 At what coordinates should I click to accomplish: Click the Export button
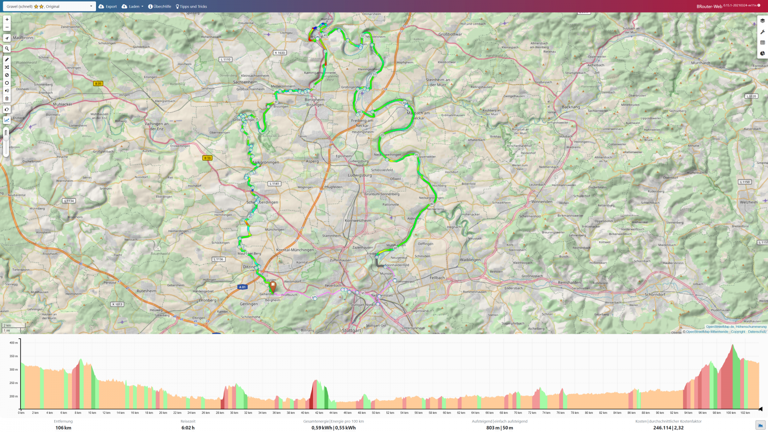click(108, 6)
